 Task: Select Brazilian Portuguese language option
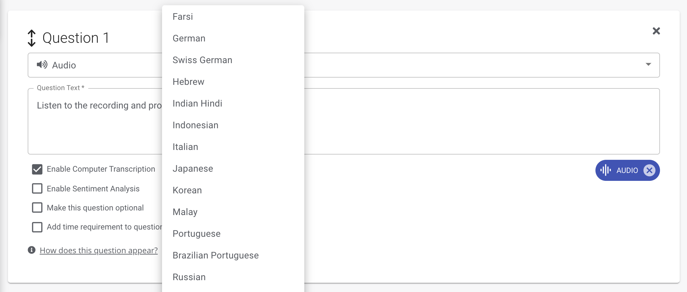click(x=215, y=256)
